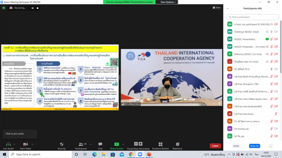The height and width of the screenshot is (158, 282).
Task: Show hidden system tray icons arrow
Action: (229, 154)
